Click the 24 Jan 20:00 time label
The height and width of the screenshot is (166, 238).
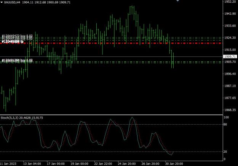click(127, 164)
